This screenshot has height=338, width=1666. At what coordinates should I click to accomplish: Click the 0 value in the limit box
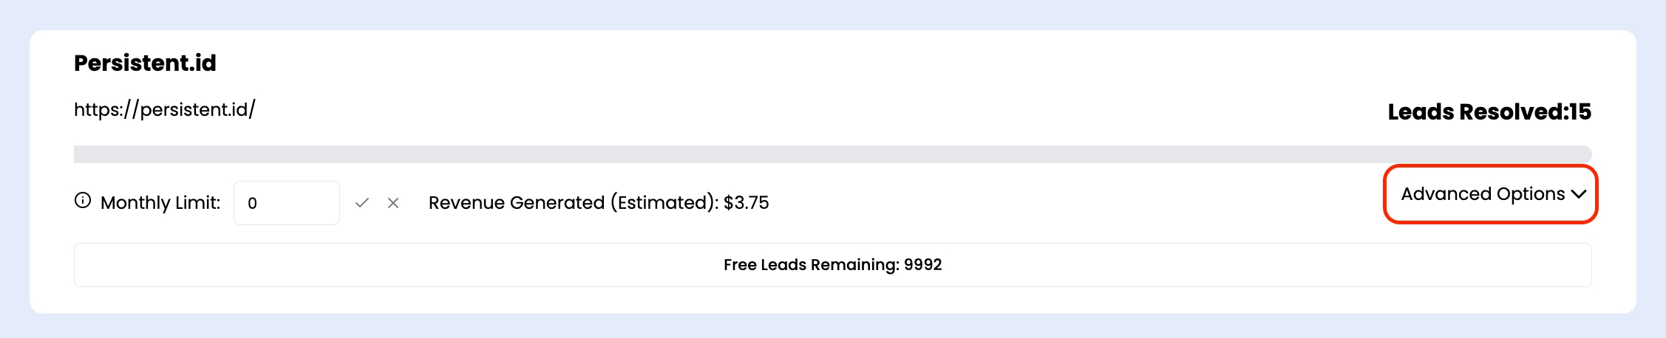(x=253, y=204)
